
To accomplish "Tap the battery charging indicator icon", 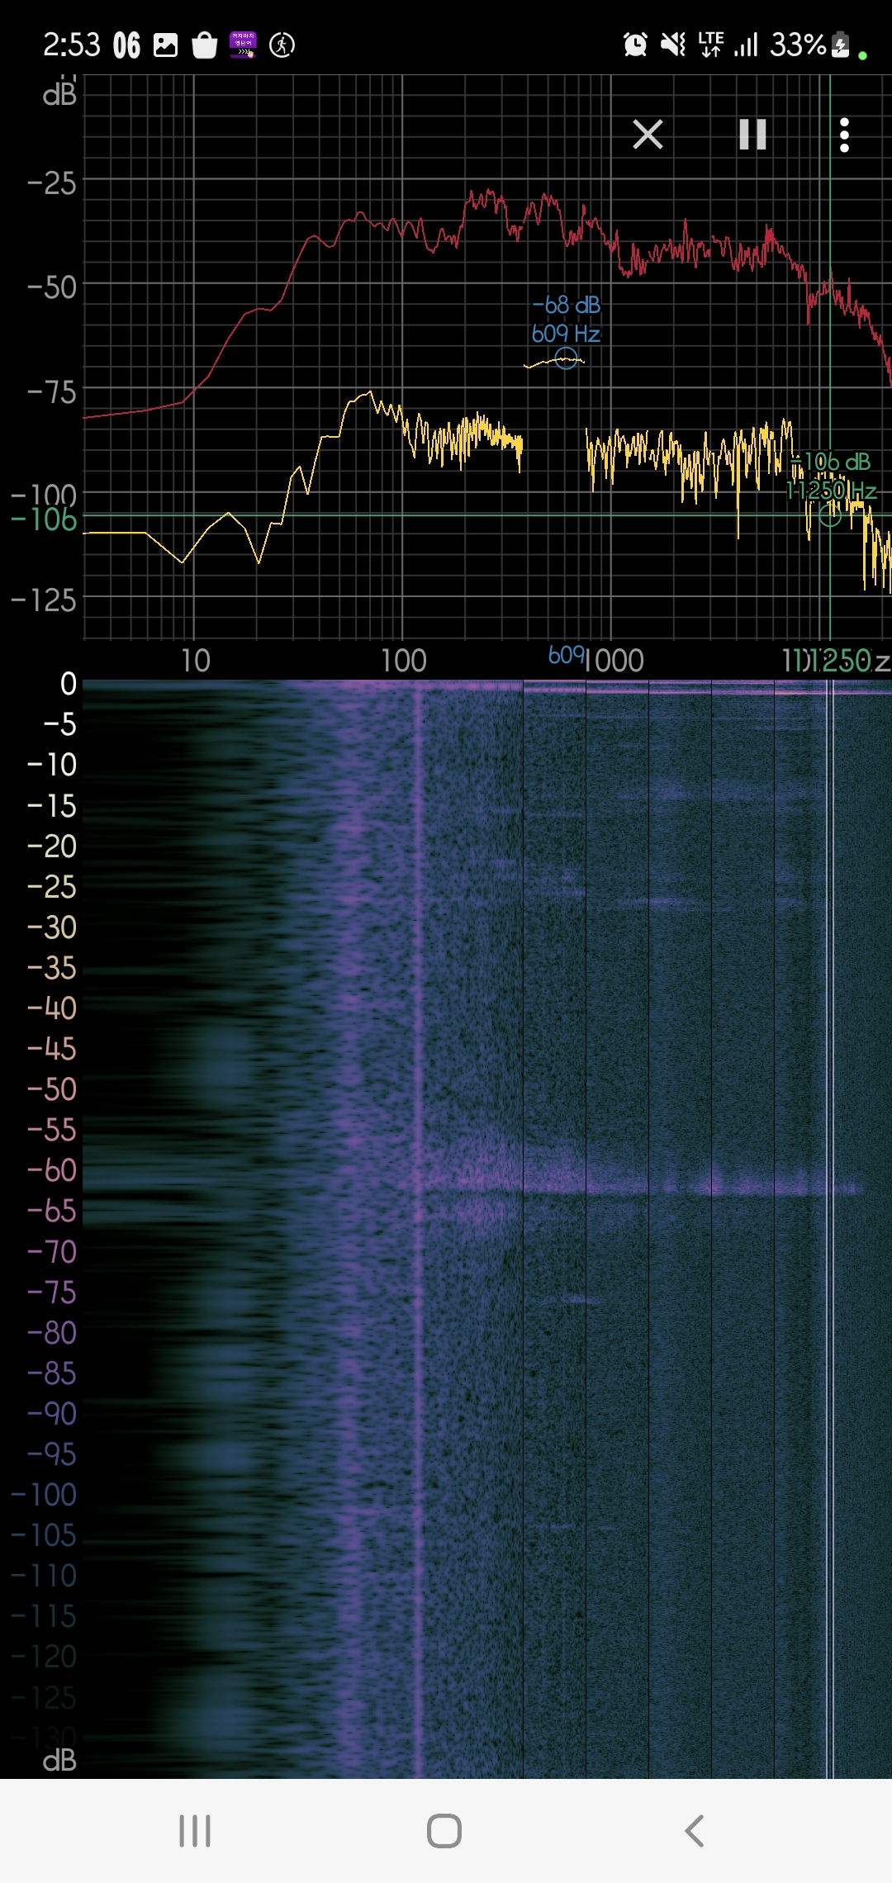I will coord(840,45).
